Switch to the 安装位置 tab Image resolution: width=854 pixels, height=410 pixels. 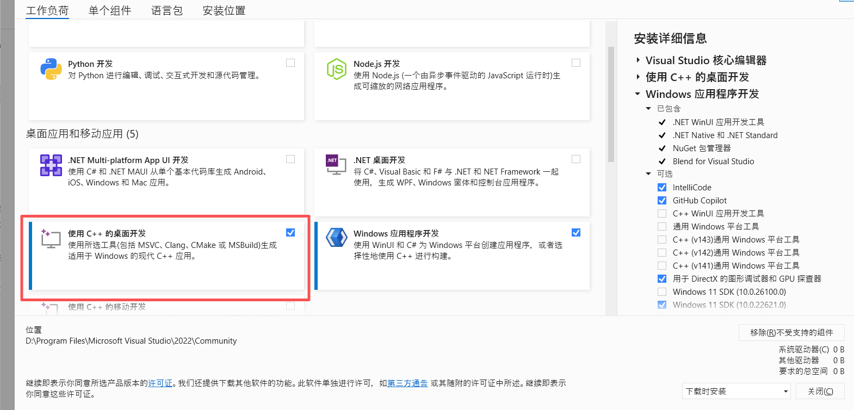(224, 10)
